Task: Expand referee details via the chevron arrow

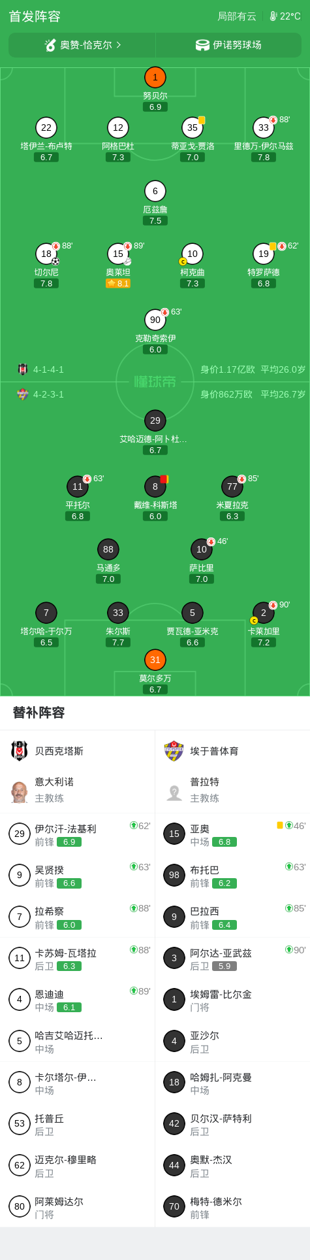Action: pos(119,45)
